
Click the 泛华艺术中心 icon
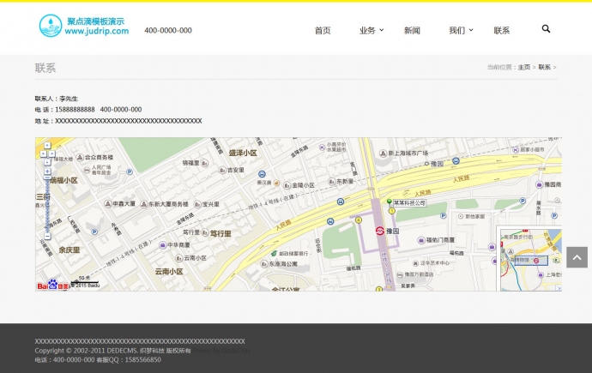click(415, 263)
